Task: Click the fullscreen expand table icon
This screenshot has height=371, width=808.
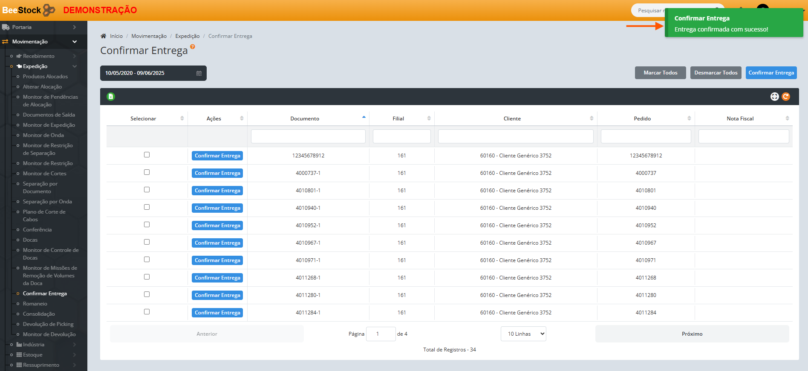Action: click(x=774, y=97)
